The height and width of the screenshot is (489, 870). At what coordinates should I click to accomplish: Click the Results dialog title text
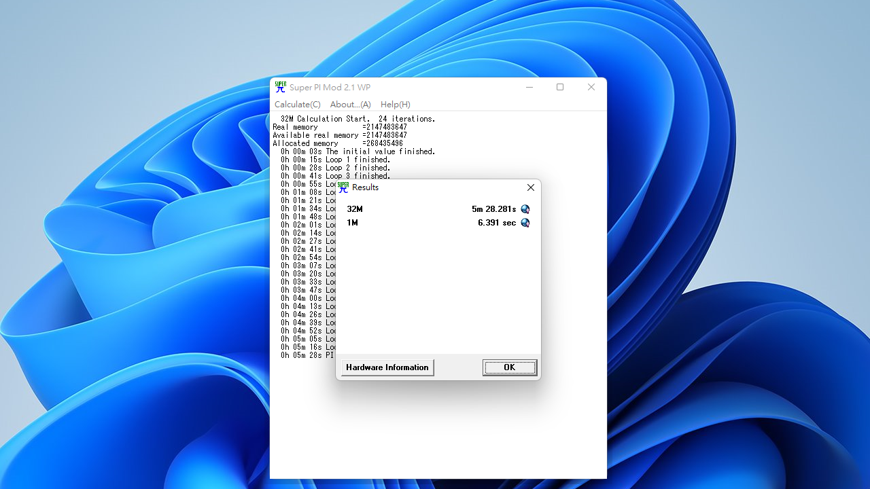[366, 187]
